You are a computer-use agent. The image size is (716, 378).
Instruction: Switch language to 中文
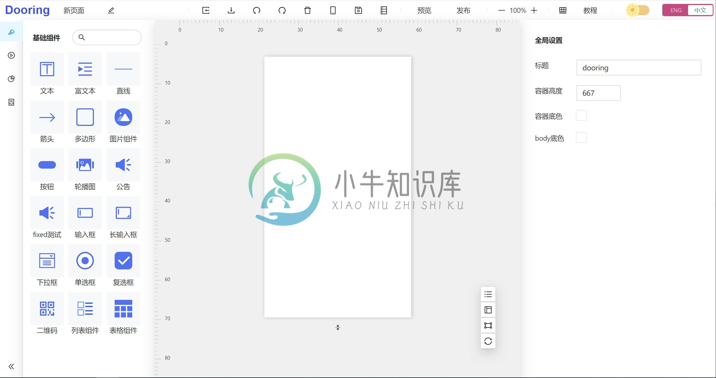(x=700, y=10)
